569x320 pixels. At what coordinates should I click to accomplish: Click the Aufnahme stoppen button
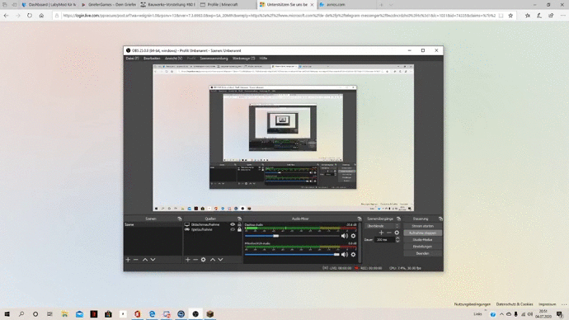422,233
